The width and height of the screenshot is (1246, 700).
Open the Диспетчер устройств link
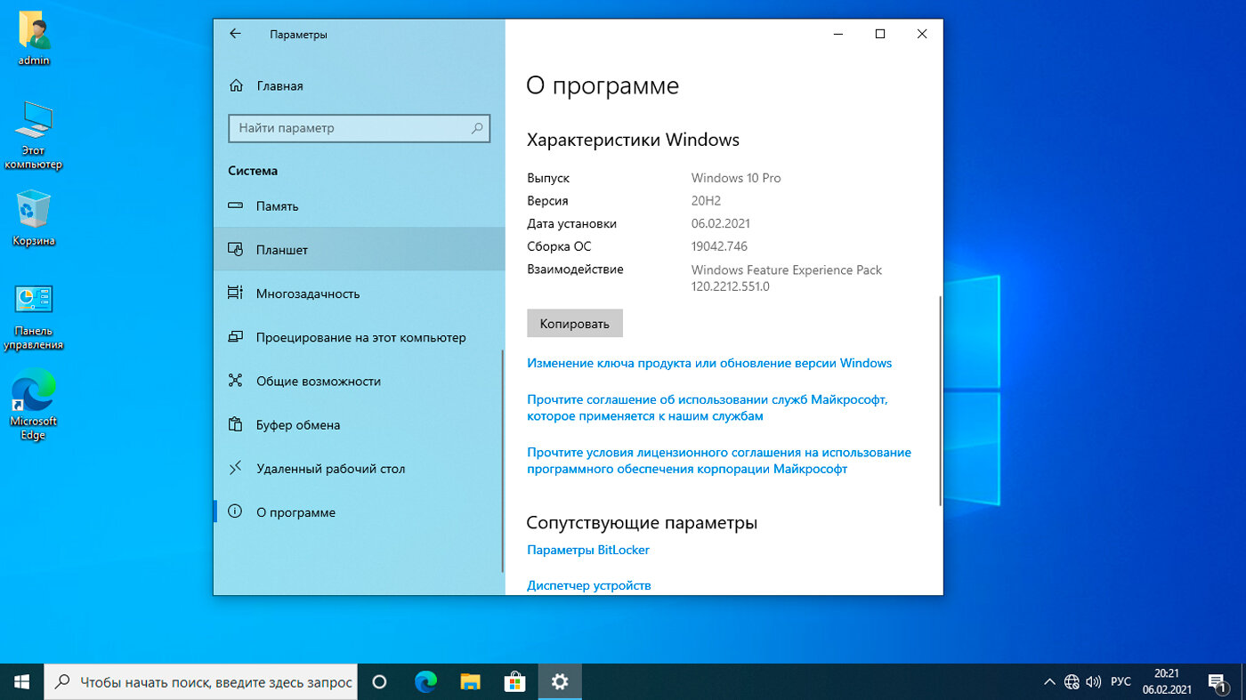click(589, 585)
